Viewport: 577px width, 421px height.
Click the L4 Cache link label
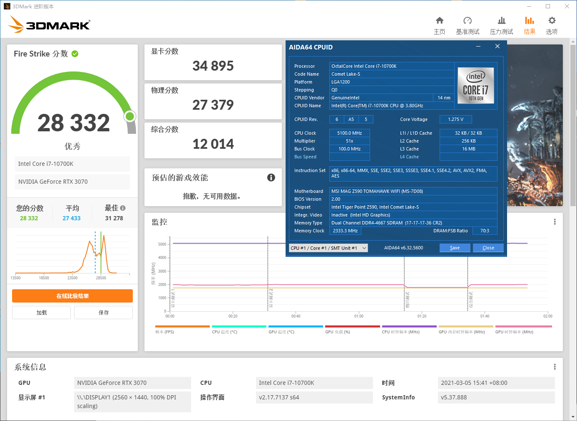pos(409,157)
